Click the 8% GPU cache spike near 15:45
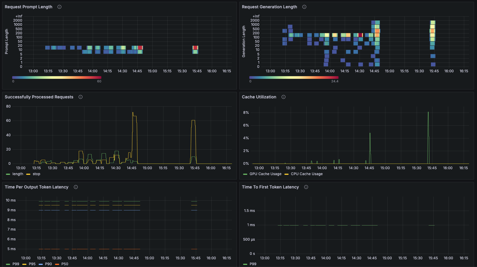Screen dimensions: 477x267 (x=428, y=112)
